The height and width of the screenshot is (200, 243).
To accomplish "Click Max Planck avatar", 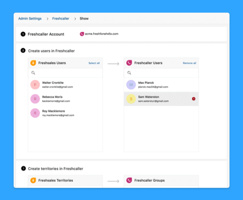I will (x=131, y=85).
